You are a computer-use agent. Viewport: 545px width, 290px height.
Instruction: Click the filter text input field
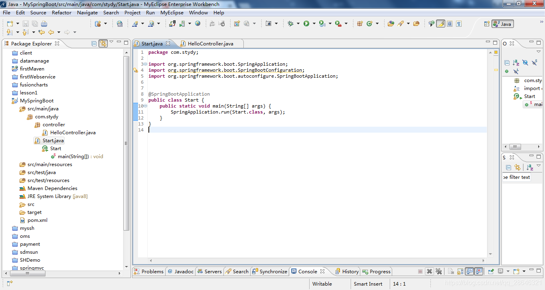pyautogui.click(x=517, y=177)
